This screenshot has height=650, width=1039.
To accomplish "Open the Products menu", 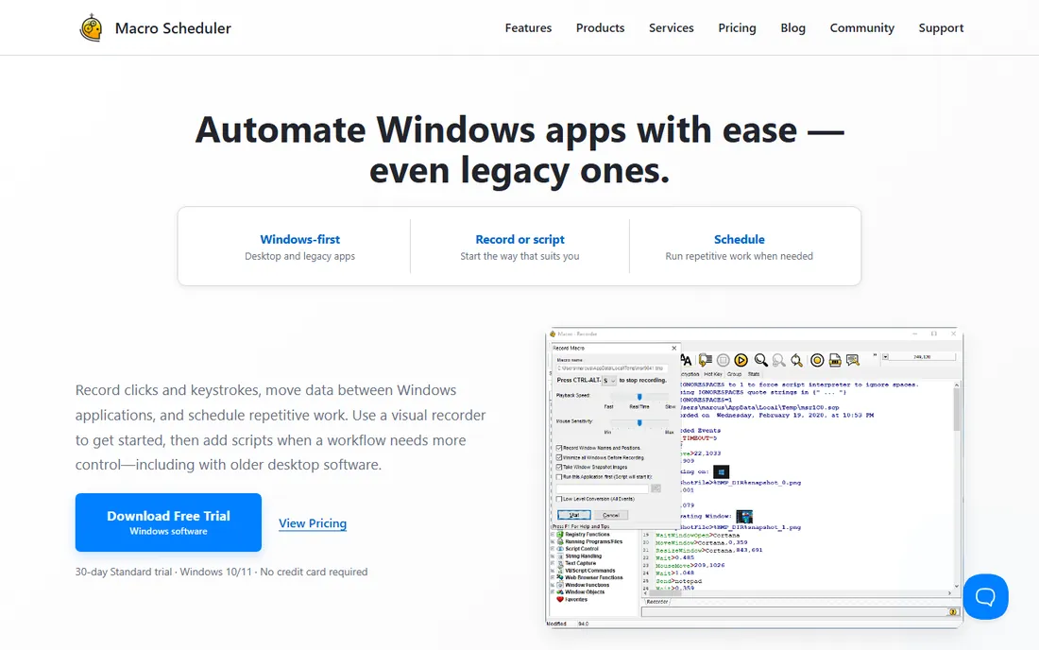I will (x=601, y=27).
